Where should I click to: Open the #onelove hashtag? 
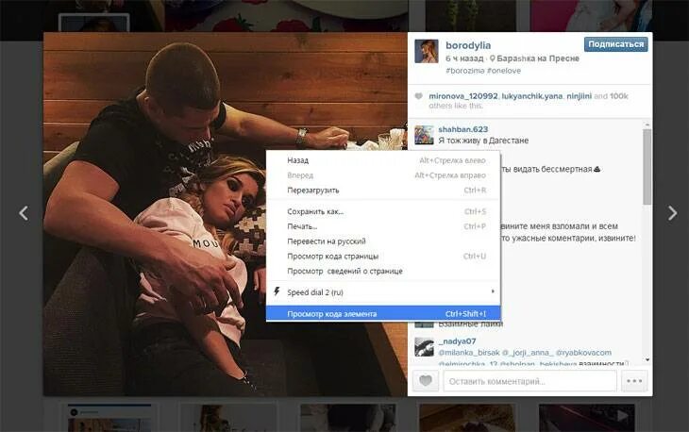[x=504, y=71]
